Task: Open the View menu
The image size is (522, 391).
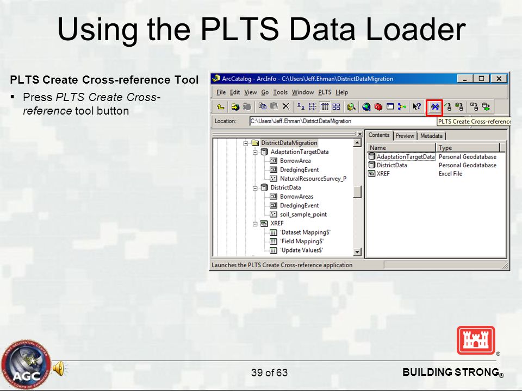Action: point(250,92)
